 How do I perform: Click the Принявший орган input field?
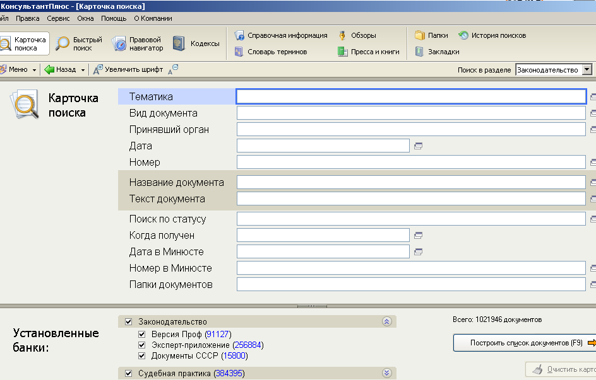pos(411,129)
